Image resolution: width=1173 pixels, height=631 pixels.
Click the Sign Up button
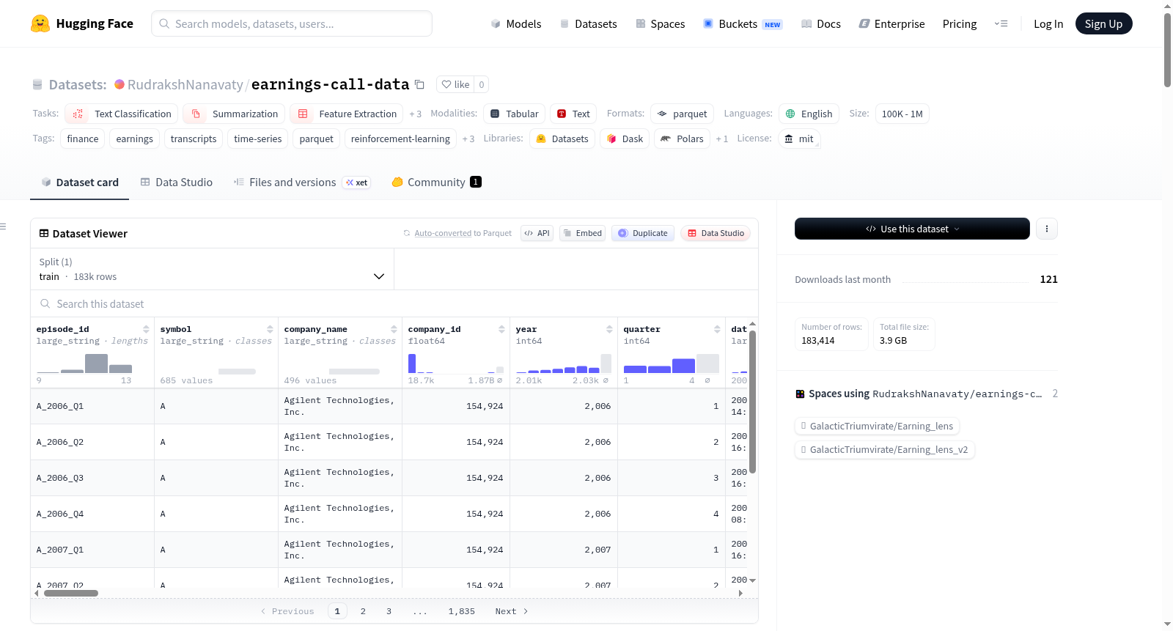coord(1103,23)
